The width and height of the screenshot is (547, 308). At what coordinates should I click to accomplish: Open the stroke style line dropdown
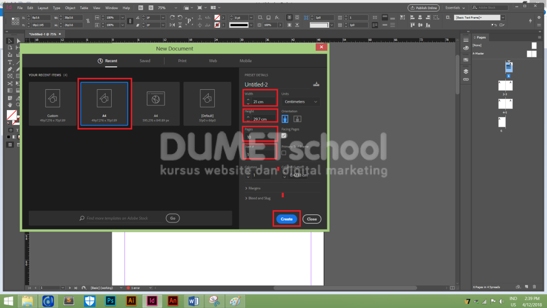(251, 25)
